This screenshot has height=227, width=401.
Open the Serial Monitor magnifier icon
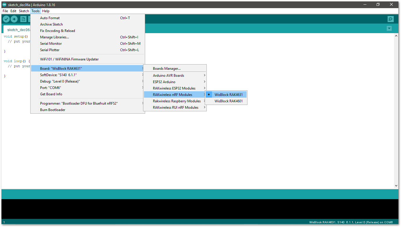point(391,19)
